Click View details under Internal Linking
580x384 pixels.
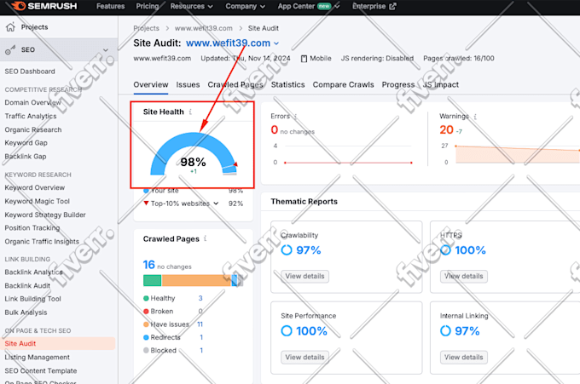pyautogui.click(x=463, y=357)
